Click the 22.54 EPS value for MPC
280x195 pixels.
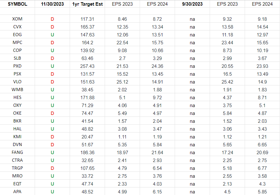coord(122,42)
